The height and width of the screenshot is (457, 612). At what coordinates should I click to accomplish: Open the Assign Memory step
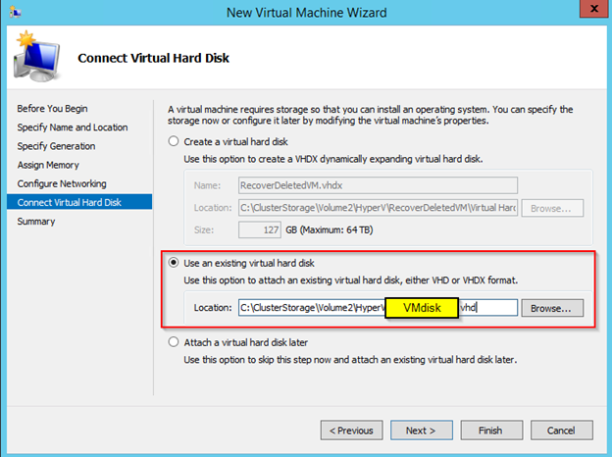48,165
